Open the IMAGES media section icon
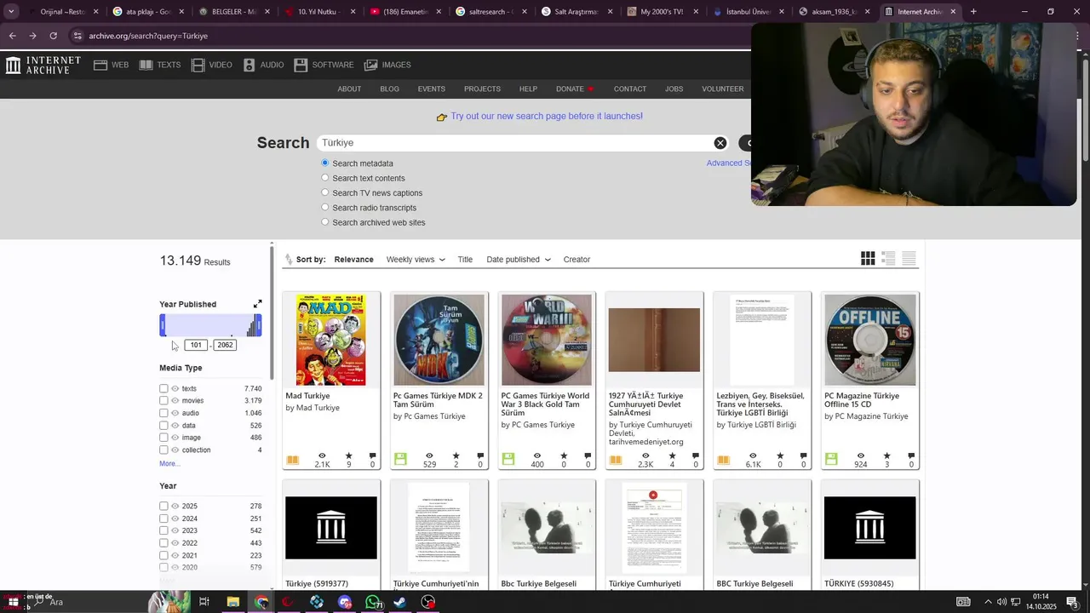The width and height of the screenshot is (1090, 613). point(370,65)
